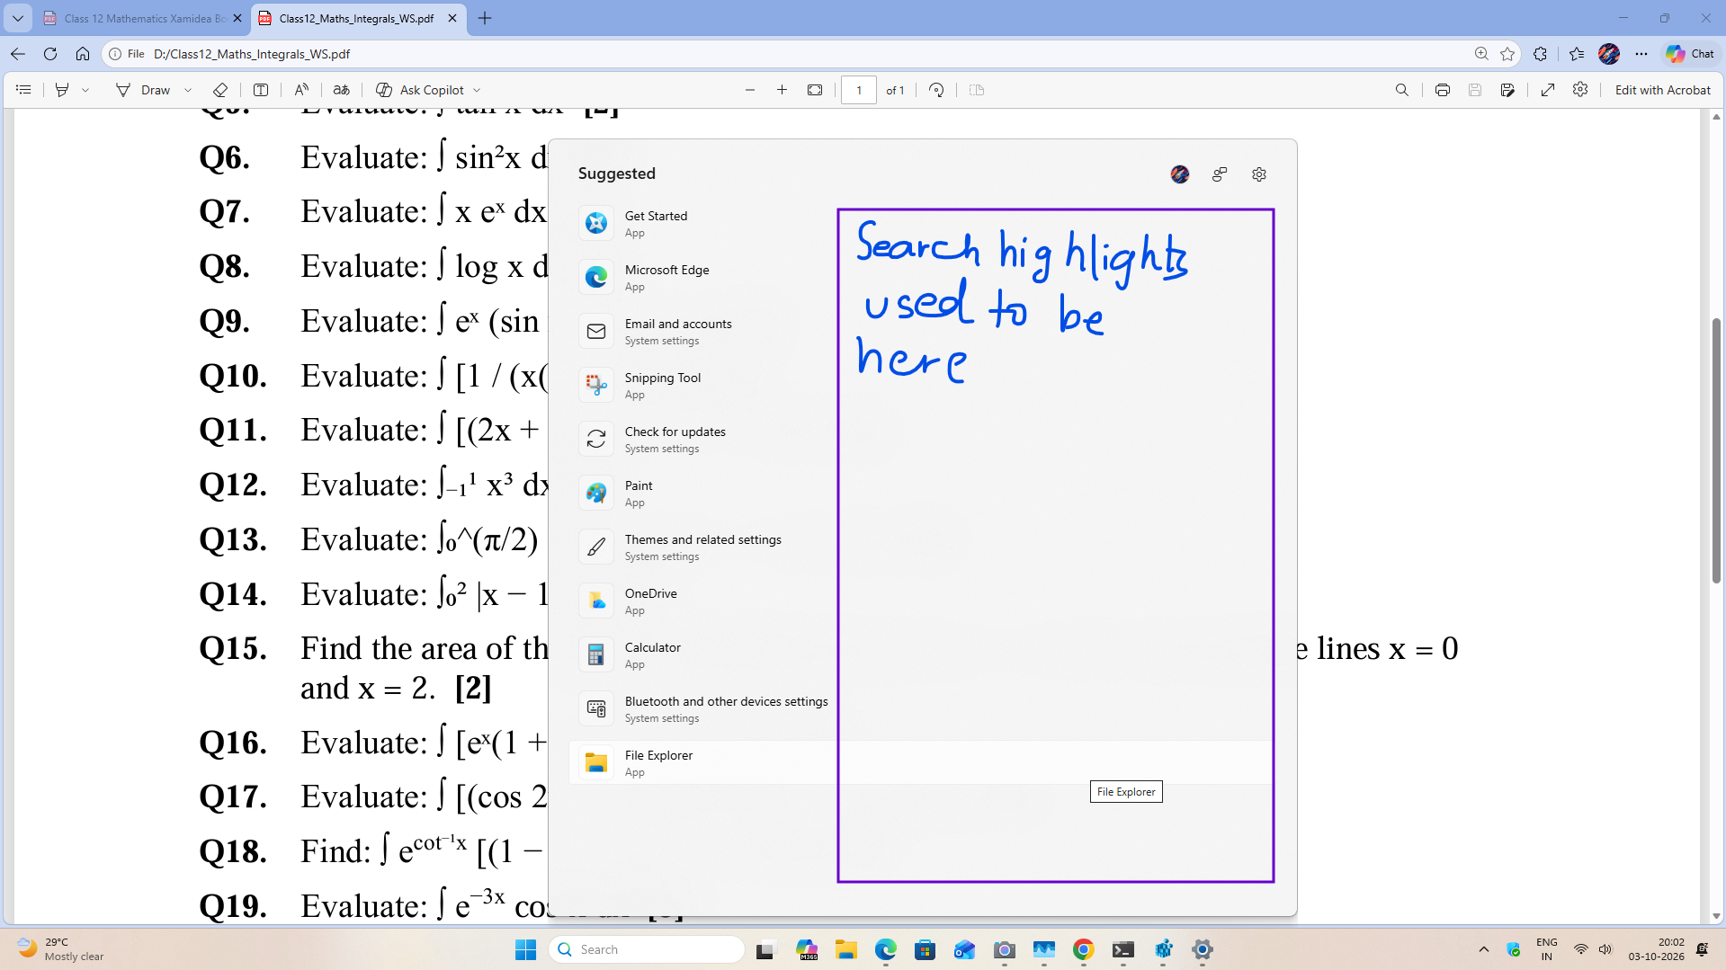Zoom out the PDF with minus
Image resolution: width=1726 pixels, height=970 pixels.
click(750, 90)
